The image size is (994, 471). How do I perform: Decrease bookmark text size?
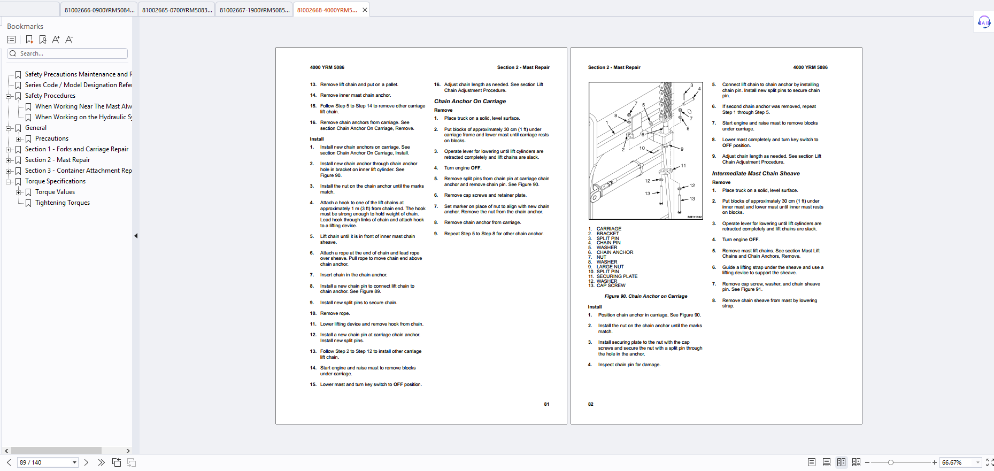click(x=69, y=40)
